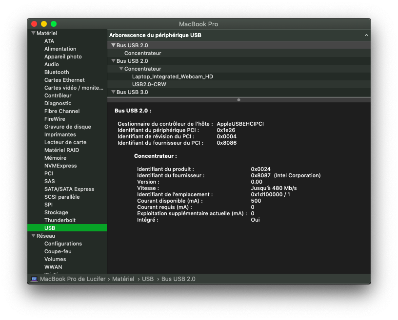Select the first Bus USB 2.0 row
The image size is (398, 320).
(x=239, y=45)
